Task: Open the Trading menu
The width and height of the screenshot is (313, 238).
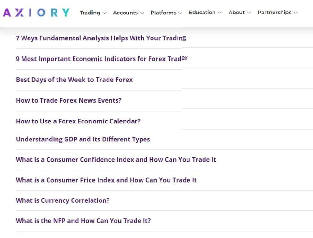Action: click(90, 13)
